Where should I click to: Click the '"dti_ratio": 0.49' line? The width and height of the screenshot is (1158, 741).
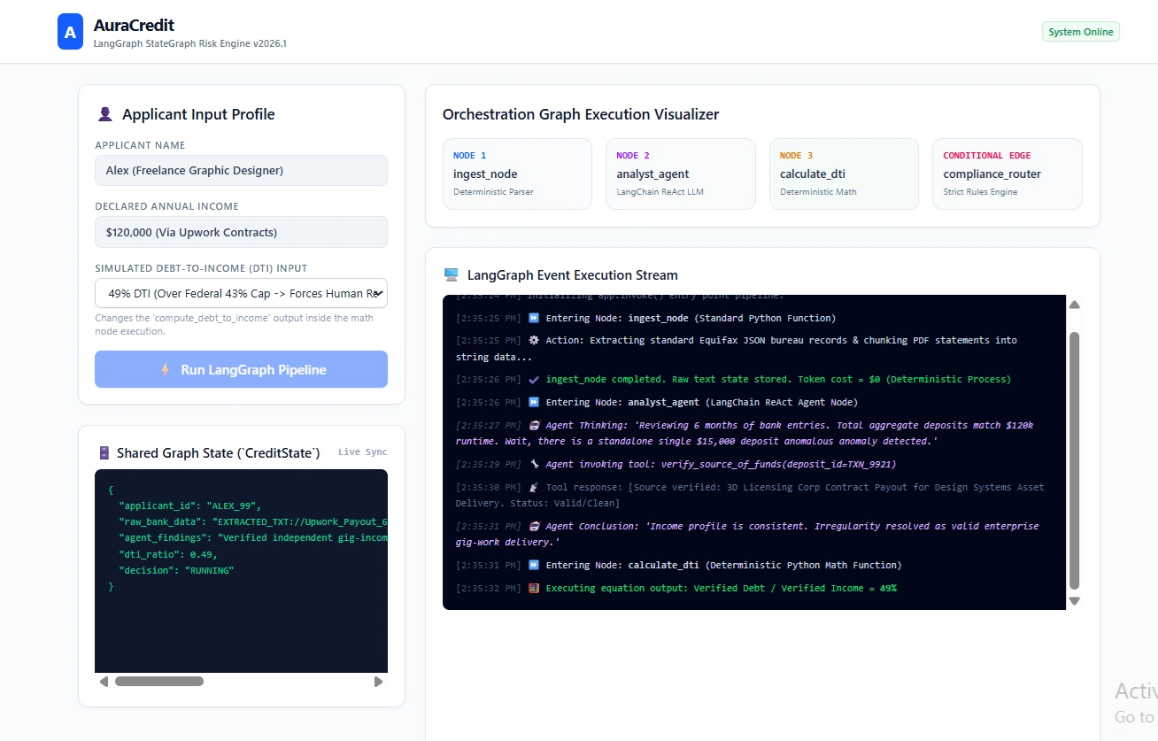click(168, 554)
